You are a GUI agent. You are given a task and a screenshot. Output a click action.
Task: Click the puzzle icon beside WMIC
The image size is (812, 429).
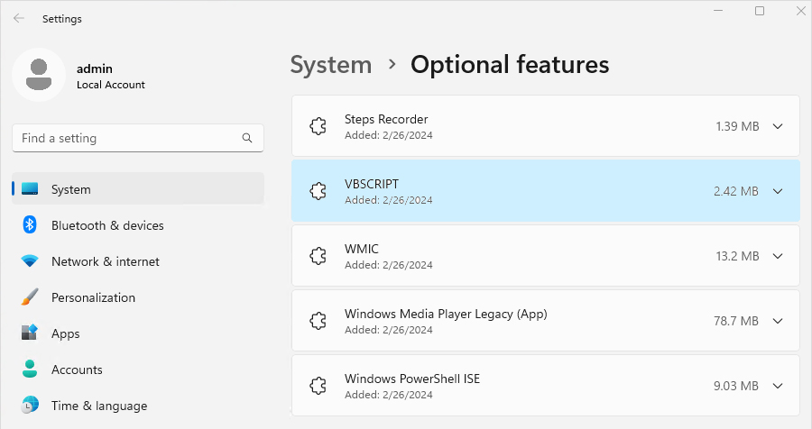[x=318, y=256]
